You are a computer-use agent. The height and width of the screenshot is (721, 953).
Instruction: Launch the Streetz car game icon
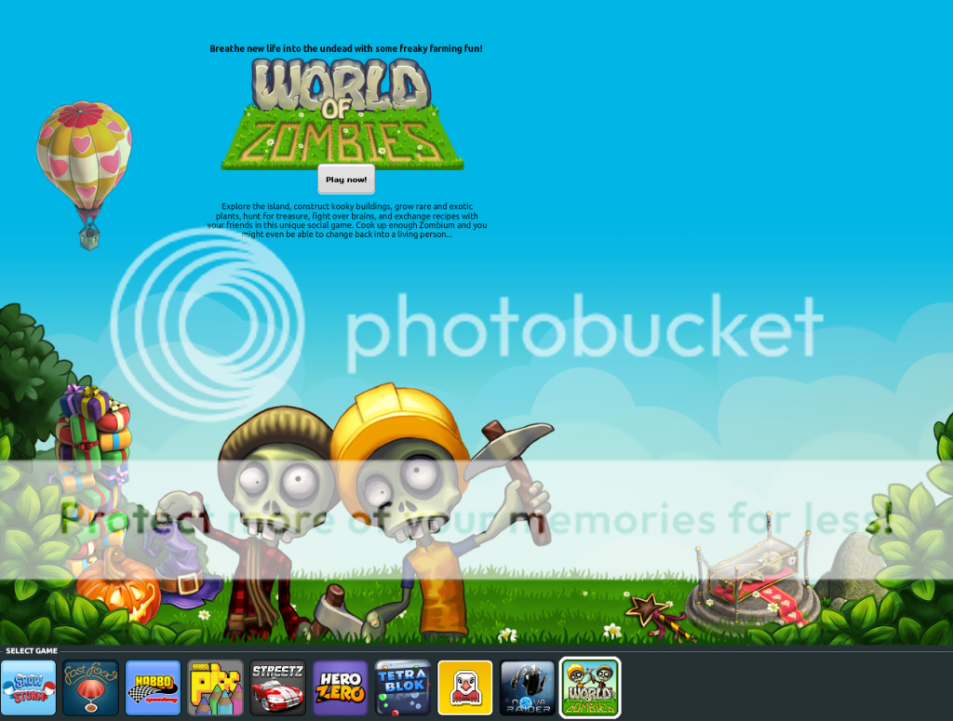[x=277, y=688]
